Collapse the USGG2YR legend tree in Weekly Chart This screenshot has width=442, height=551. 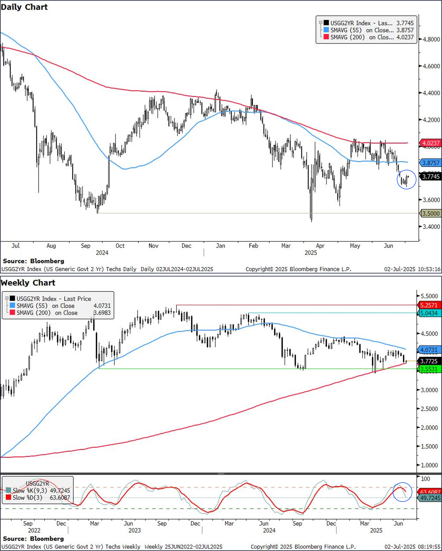coord(7,298)
